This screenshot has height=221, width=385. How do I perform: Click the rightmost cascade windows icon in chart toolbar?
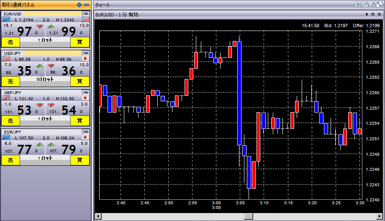pos(379,5)
